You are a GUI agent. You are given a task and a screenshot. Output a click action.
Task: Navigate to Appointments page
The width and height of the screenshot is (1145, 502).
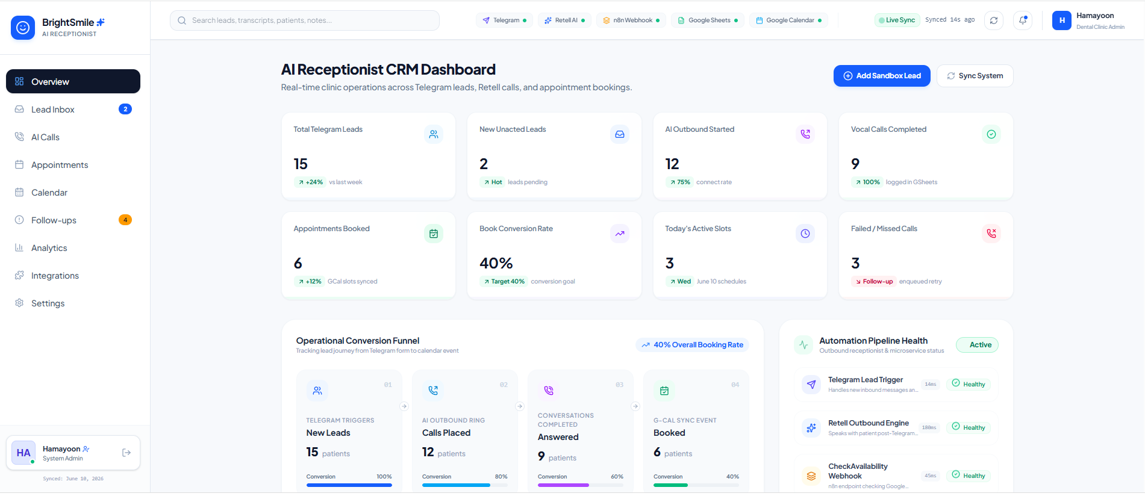click(73, 164)
